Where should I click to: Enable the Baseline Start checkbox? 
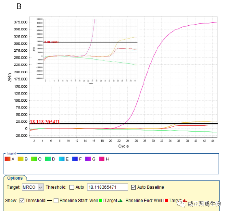coord(56,201)
